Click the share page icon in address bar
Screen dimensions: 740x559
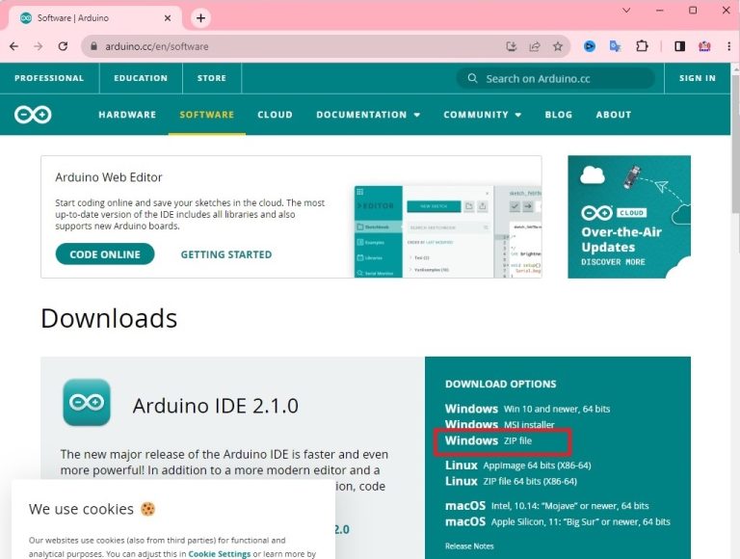(x=535, y=46)
